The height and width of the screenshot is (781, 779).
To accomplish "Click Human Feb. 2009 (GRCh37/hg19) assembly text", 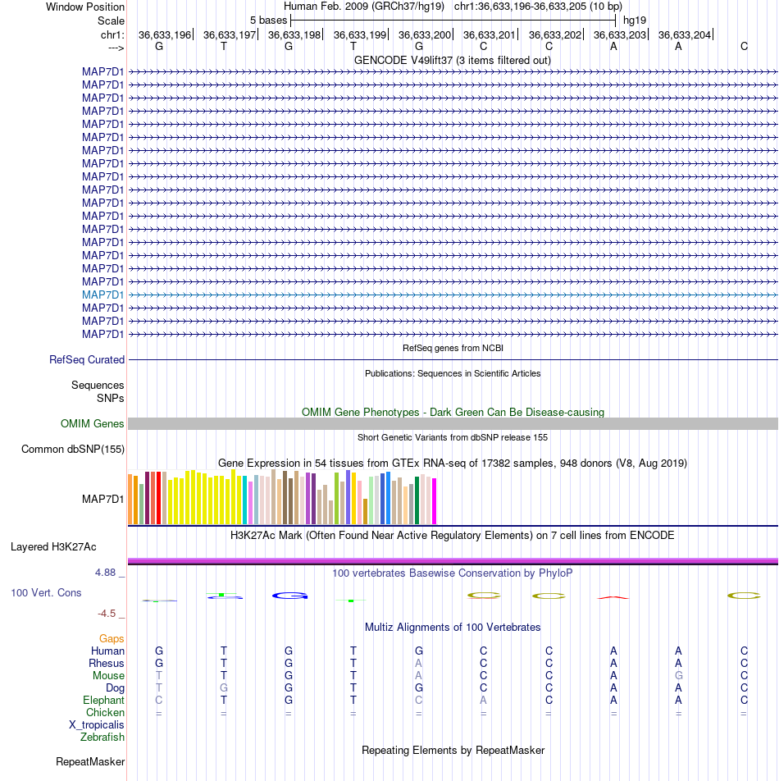I will (364, 7).
